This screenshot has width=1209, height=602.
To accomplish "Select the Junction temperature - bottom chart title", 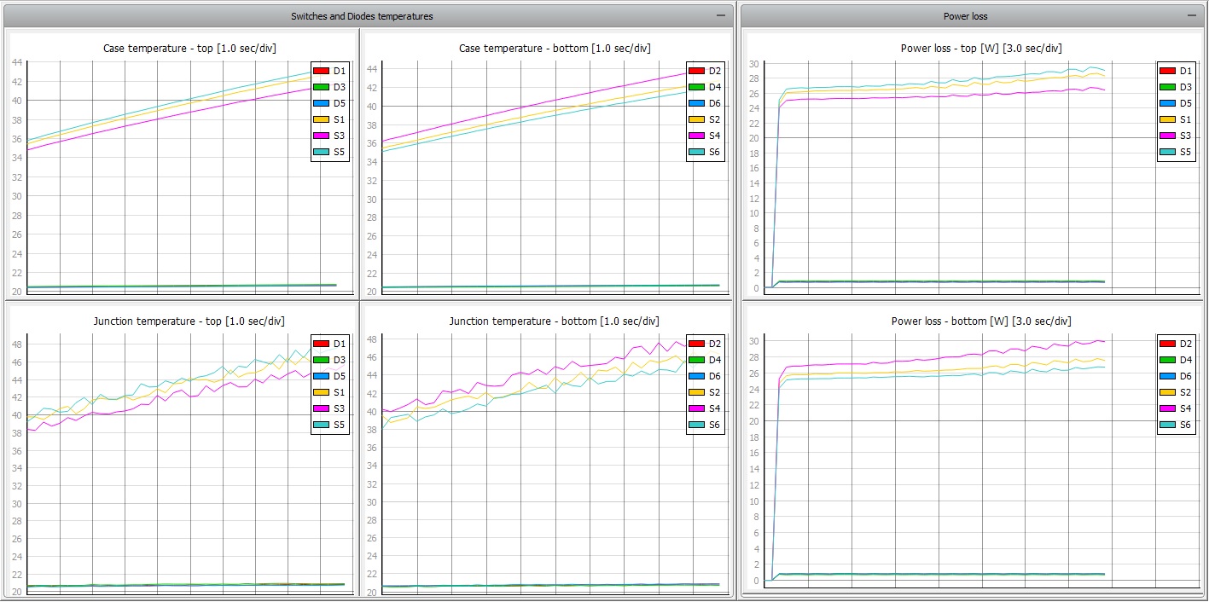I will 554,321.
